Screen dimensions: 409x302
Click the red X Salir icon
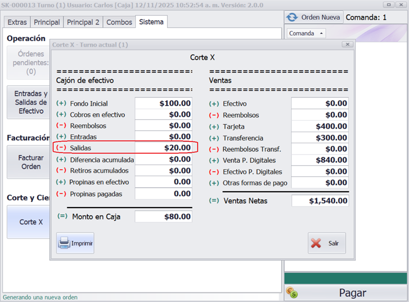click(316, 243)
